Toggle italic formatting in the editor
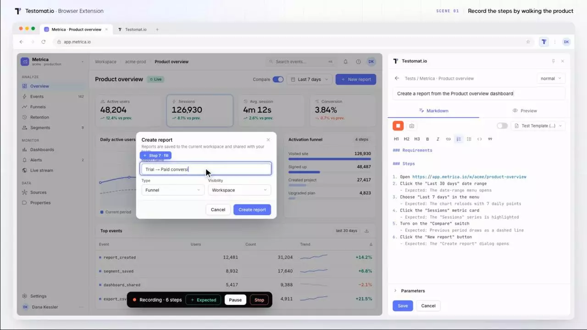The image size is (587, 330). click(437, 139)
